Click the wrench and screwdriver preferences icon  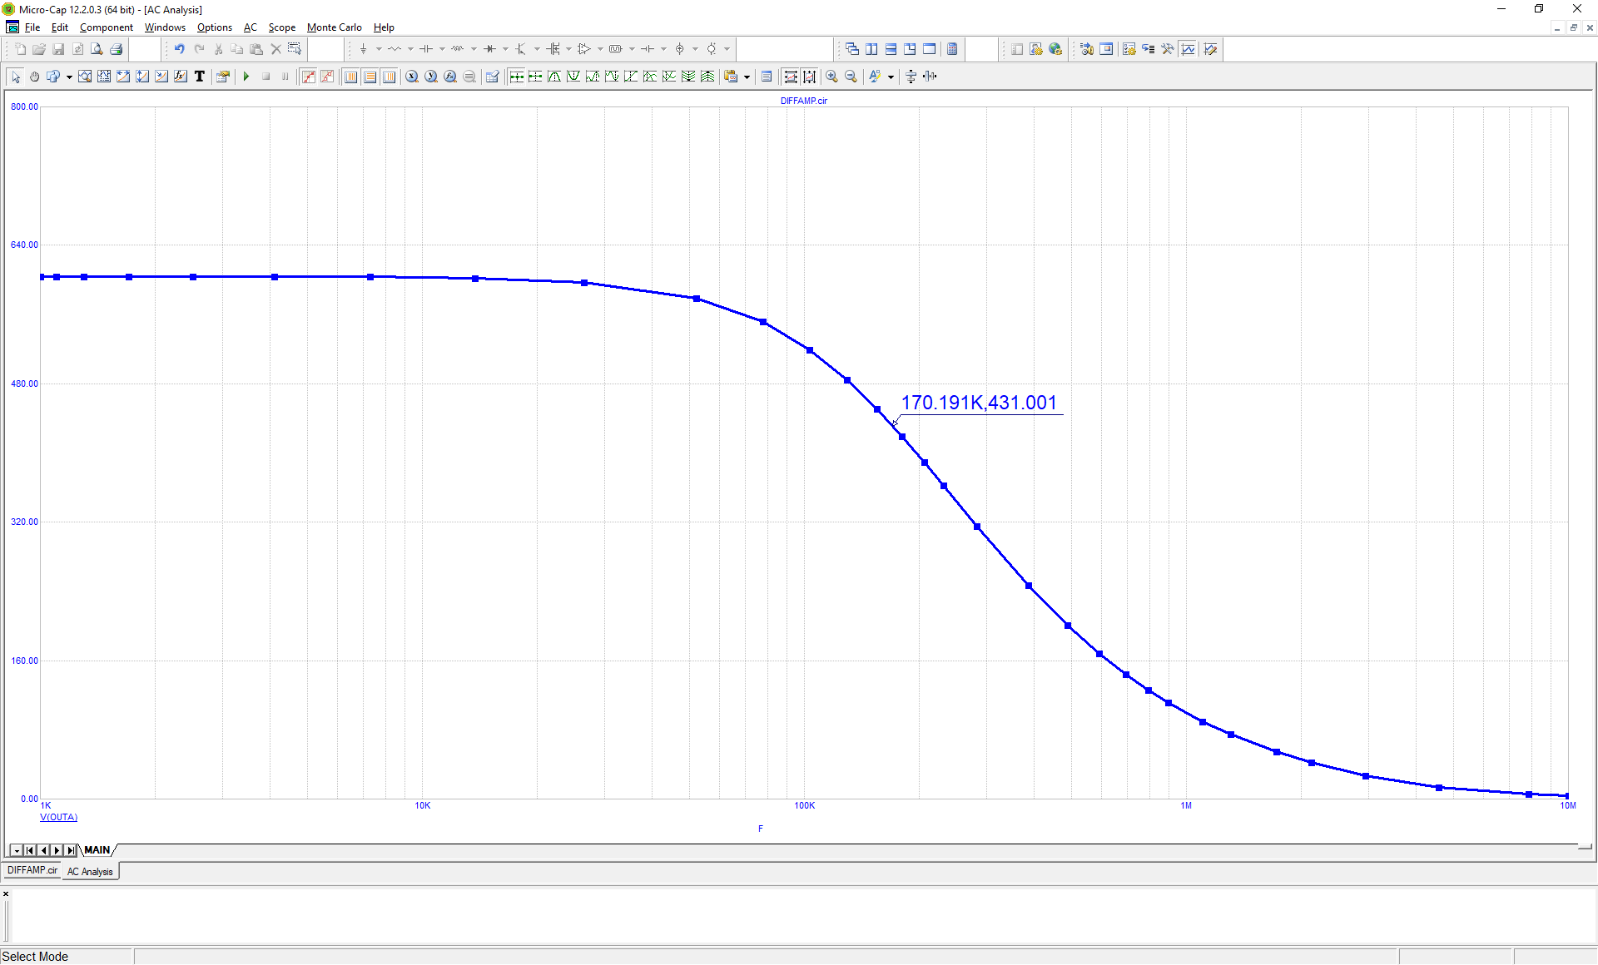[1168, 49]
